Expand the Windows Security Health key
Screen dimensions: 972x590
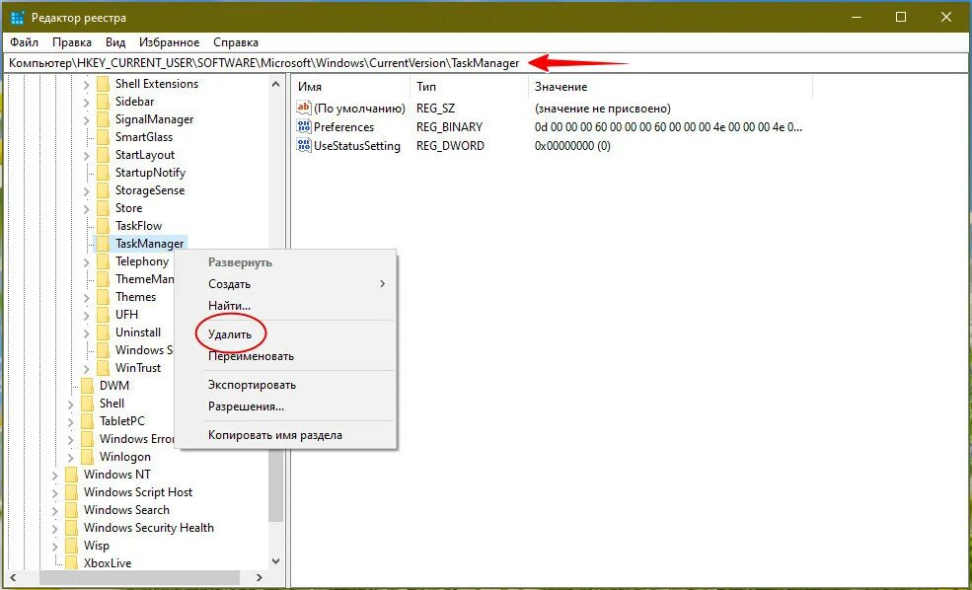click(x=56, y=528)
